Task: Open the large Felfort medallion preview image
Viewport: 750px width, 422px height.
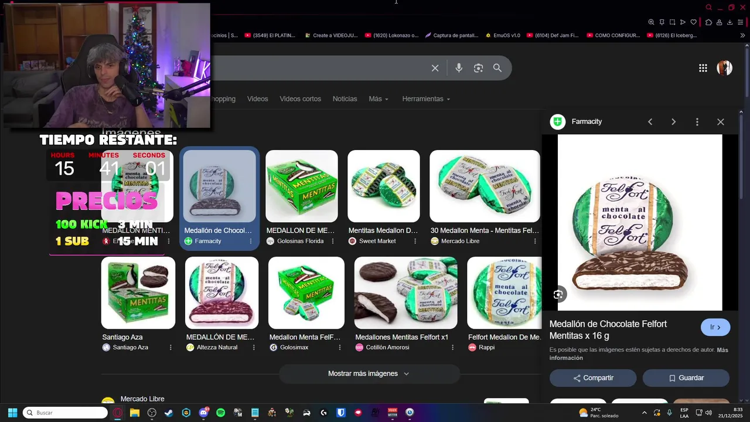Action: [640, 223]
